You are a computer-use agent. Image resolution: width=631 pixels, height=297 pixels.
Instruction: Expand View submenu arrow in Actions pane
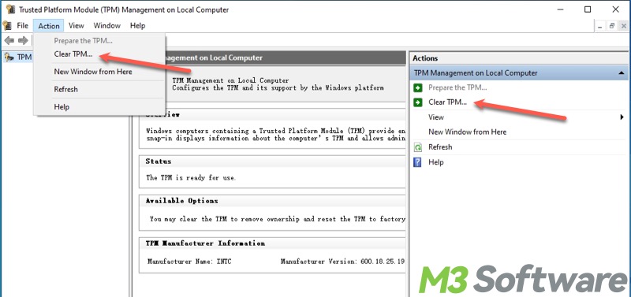pyautogui.click(x=622, y=117)
